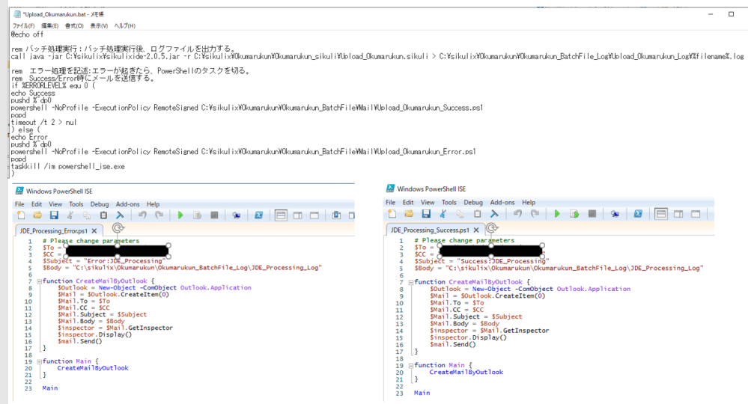748x404 pixels.
Task: Start PowerShell in separate window, Success toolbar
Action: point(638,214)
